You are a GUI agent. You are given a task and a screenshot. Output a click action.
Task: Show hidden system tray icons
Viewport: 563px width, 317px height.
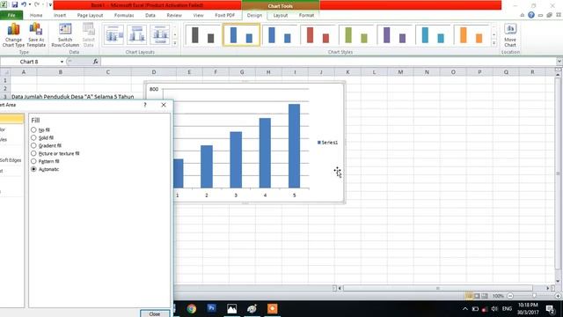click(465, 309)
